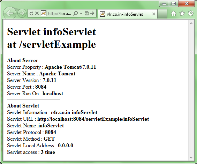The image size is (197, 164).
Task: Click the Go arrow in address bar
Action: click(92, 13)
